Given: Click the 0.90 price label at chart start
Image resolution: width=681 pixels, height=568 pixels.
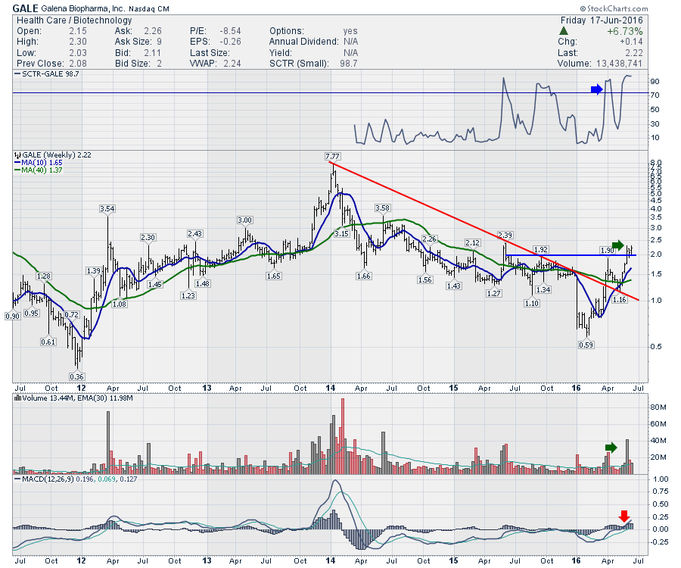Looking at the screenshot, I should pyautogui.click(x=13, y=317).
